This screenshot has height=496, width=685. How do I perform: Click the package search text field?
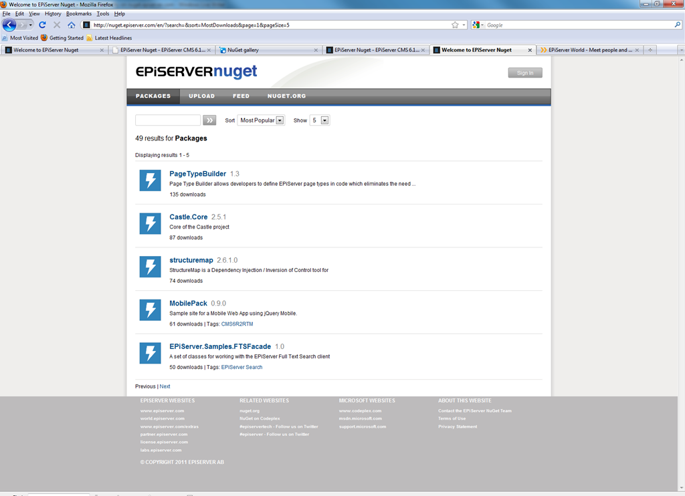[x=167, y=120]
